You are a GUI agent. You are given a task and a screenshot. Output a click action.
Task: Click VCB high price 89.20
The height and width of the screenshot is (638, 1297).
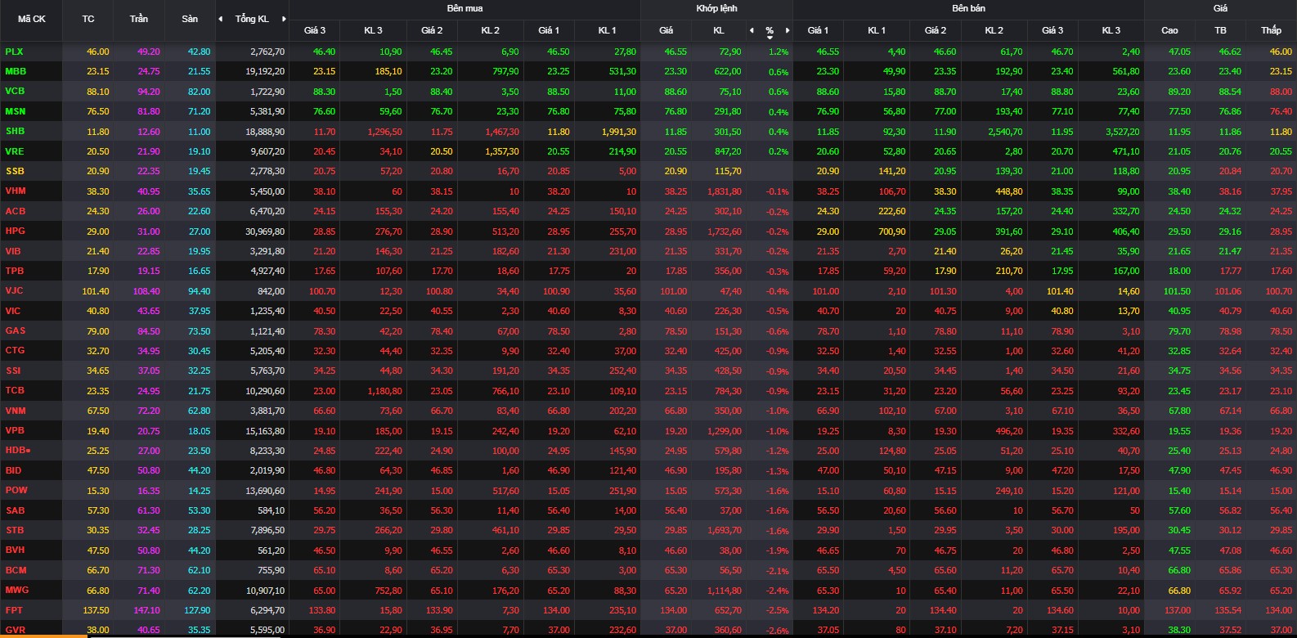[x=1179, y=92]
